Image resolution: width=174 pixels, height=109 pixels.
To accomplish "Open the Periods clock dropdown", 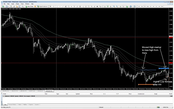I will (131, 7).
